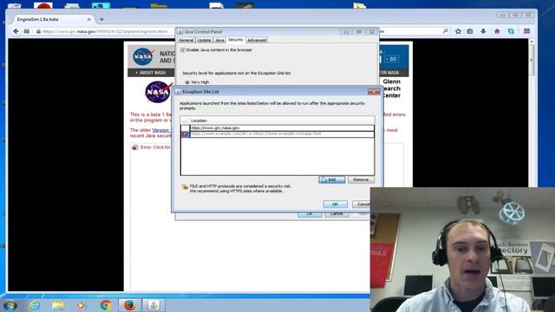Confirm Exception Site List with OK
Screen dimensions: 555x312
[x=335, y=205]
